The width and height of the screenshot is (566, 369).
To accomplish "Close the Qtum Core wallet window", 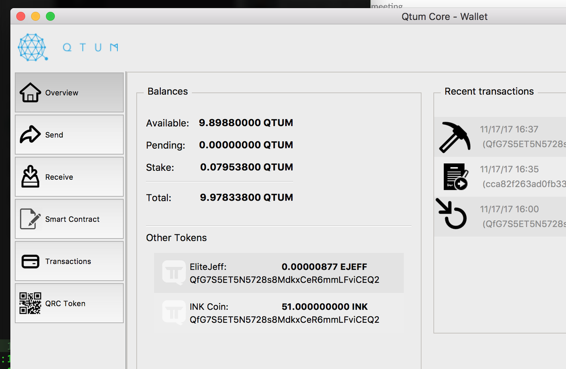I will [x=21, y=16].
